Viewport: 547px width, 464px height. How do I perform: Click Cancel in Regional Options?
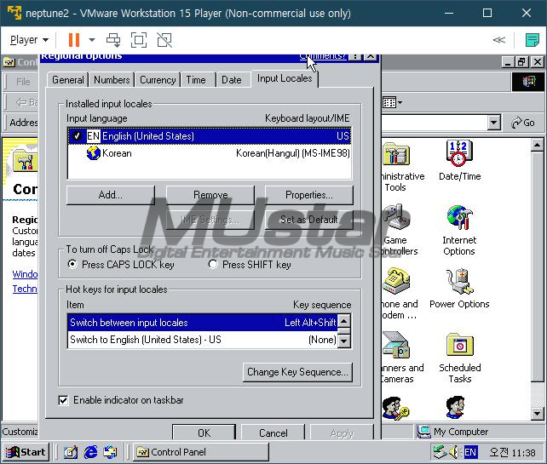pos(273,432)
